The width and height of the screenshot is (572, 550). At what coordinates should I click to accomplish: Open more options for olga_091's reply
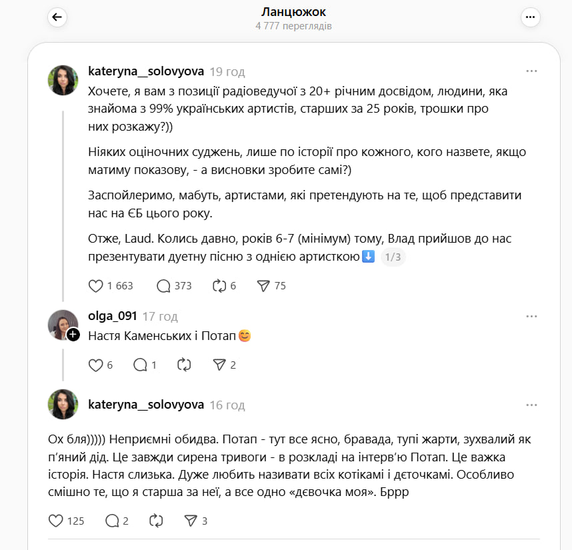tap(531, 316)
